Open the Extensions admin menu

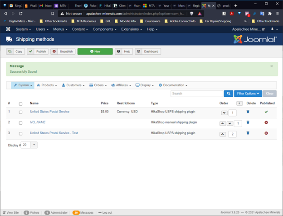tap(132, 29)
